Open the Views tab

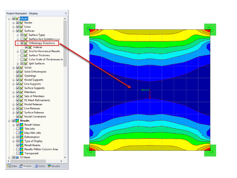[40, 166]
